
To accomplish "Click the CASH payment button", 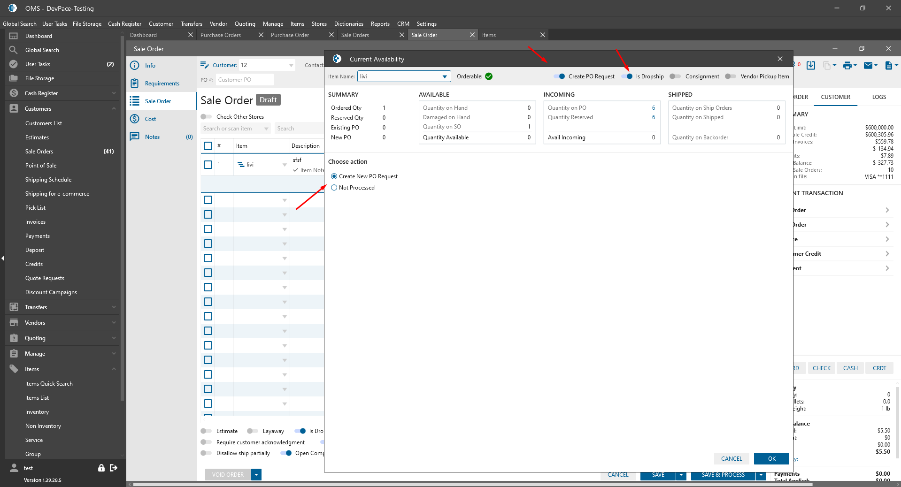I will (850, 368).
